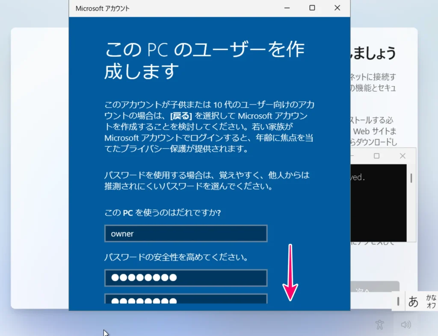438x336 pixels.
Task: Click the user name field containing owner
Action: coord(186,234)
